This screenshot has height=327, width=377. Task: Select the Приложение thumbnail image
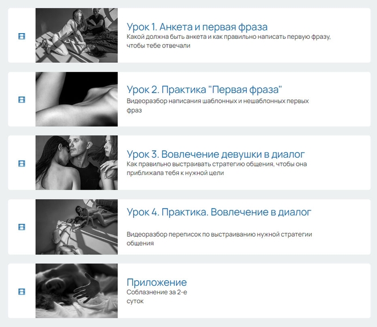(x=77, y=290)
